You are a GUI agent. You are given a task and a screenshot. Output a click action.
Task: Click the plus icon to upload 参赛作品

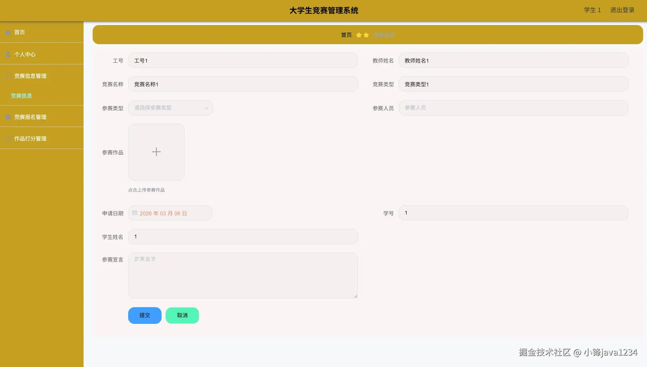pos(156,152)
